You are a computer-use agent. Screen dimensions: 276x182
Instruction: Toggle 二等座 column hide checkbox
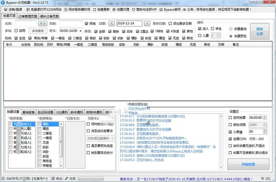(x=70, y=38)
